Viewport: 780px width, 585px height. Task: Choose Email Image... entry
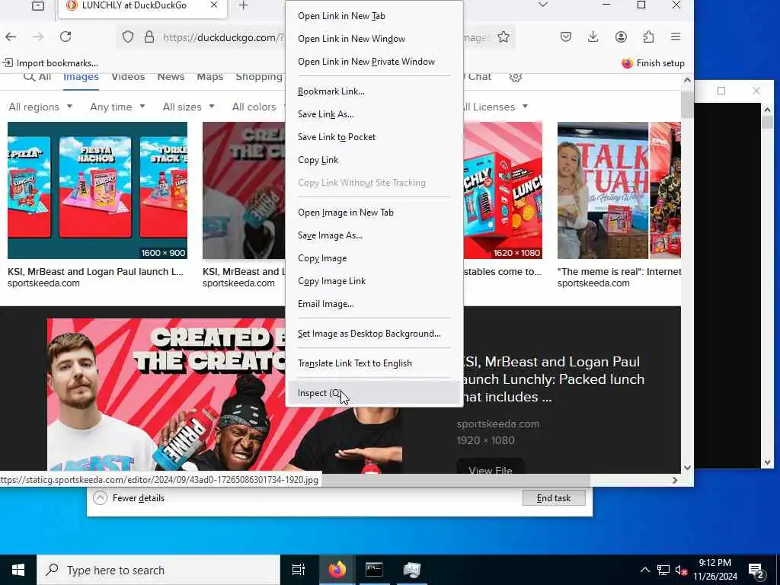374,304
